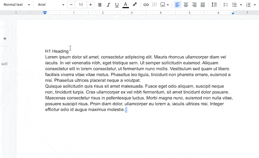The width and height of the screenshot is (259, 158).
Task: Open the Normal text style dropdown
Action: coord(17,5)
